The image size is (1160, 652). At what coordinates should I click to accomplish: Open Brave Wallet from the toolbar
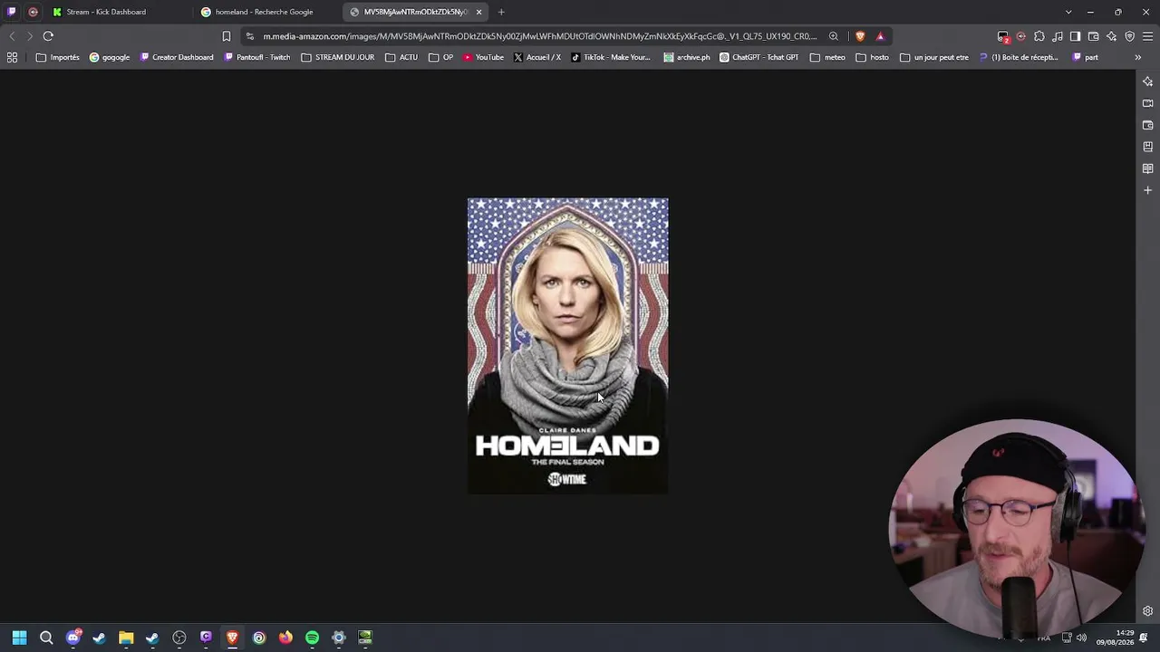[1094, 36]
